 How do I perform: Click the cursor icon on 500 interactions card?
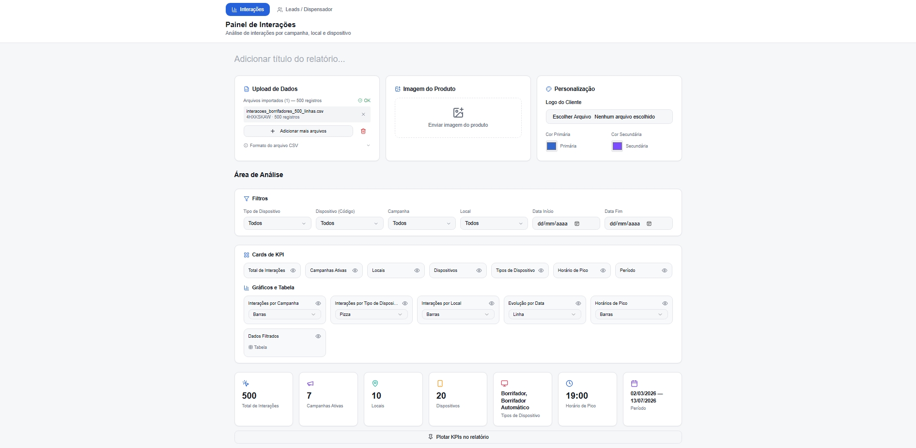pos(246,384)
